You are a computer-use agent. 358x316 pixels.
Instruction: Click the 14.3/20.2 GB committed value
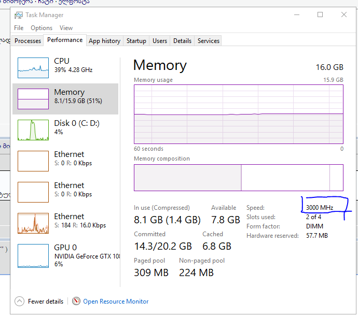pyautogui.click(x=163, y=246)
